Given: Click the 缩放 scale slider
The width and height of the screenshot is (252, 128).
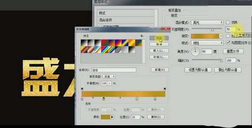Looking at the screenshot, I should point(207,61).
